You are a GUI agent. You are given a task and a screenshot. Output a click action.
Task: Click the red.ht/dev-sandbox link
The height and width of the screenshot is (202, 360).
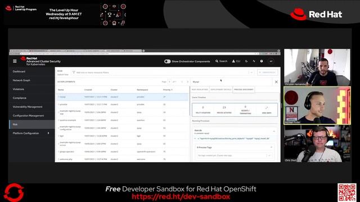click(181, 196)
